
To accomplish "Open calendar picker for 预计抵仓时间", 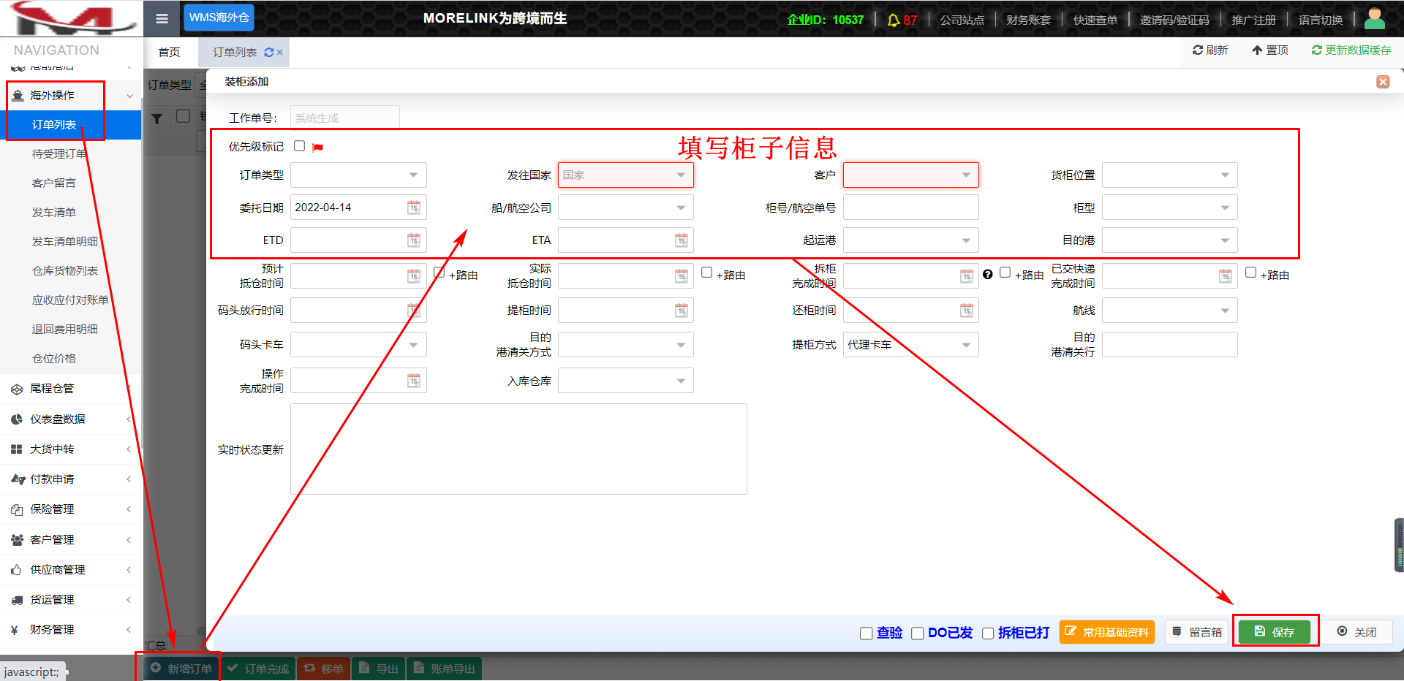I will (x=414, y=276).
